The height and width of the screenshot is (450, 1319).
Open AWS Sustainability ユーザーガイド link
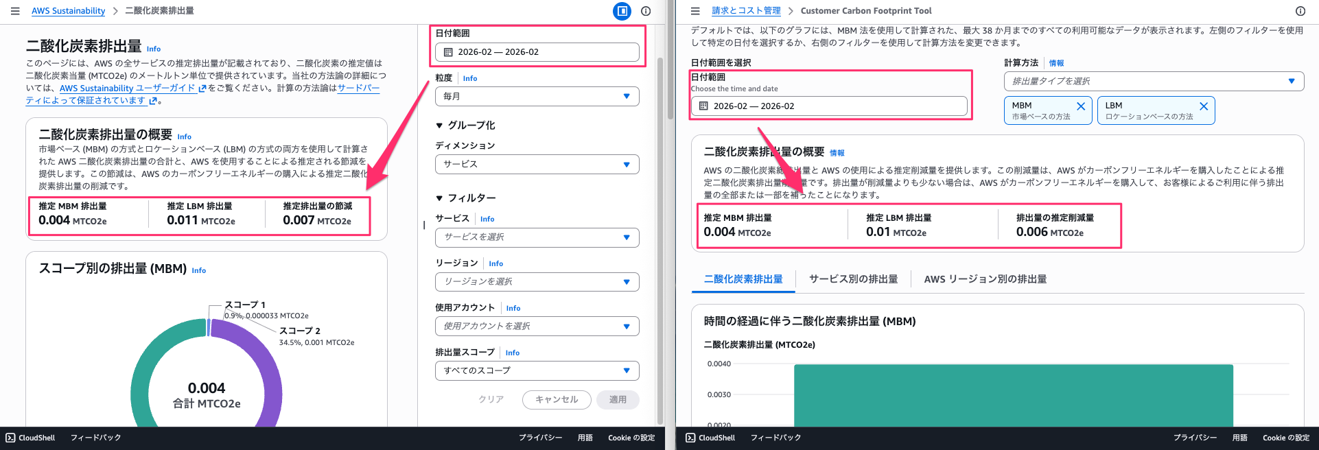pos(128,88)
